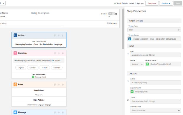Image resolution: width=183 pixels, height=115 pixels.
Task: Expand the Preview button dropdown
Action: [x=169, y=3]
